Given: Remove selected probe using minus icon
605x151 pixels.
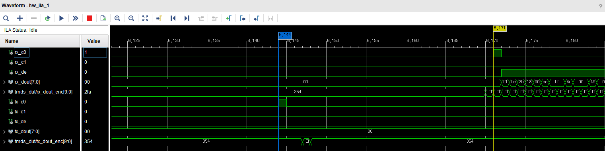Looking at the screenshot, I should coord(34,18).
